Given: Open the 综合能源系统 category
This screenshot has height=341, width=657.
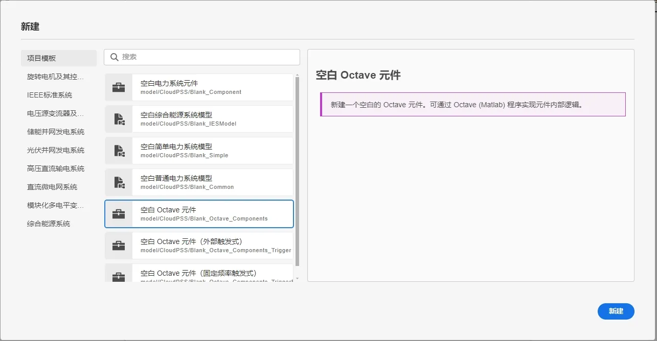Looking at the screenshot, I should point(58,223).
